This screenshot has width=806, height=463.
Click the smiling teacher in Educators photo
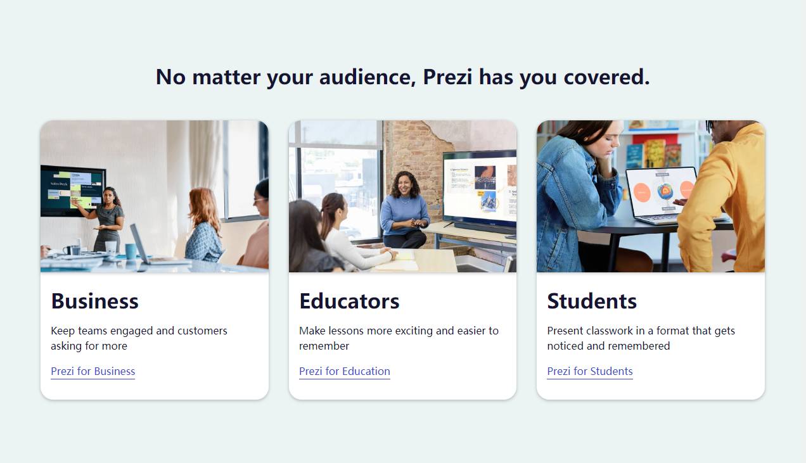(404, 210)
